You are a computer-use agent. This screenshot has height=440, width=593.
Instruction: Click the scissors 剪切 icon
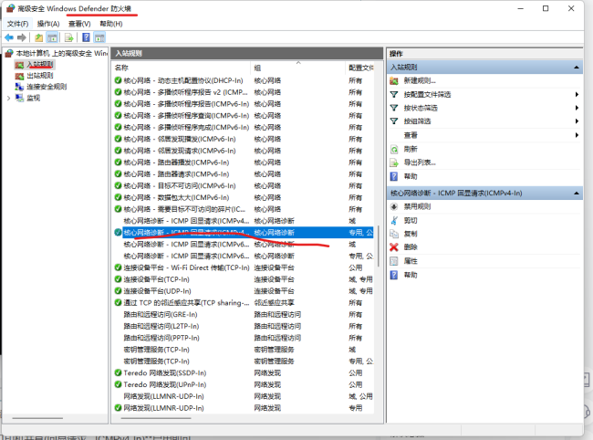click(394, 220)
